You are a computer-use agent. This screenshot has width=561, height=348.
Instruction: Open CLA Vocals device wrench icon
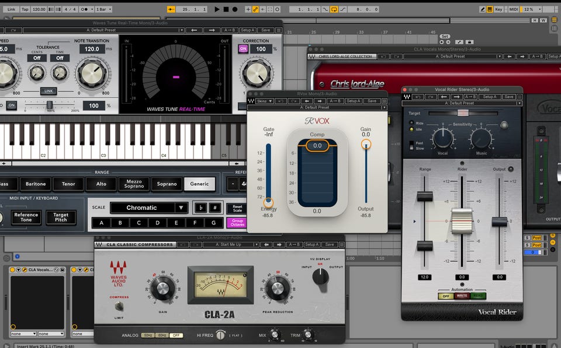25,270
